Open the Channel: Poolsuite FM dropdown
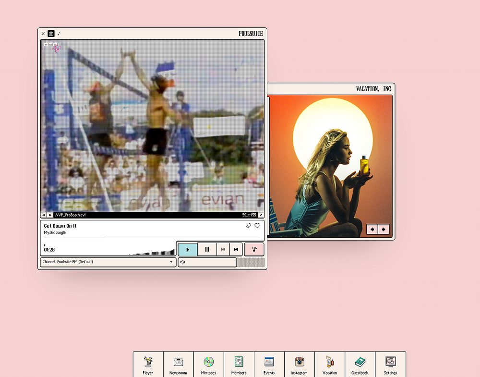This screenshot has width=480, height=377. [108, 262]
